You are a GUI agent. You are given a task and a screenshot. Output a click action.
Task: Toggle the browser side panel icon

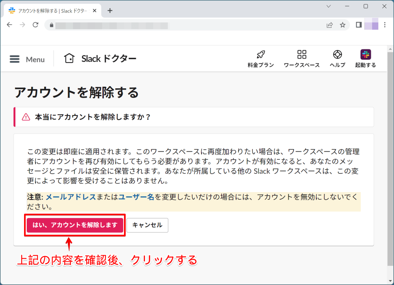[359, 25]
